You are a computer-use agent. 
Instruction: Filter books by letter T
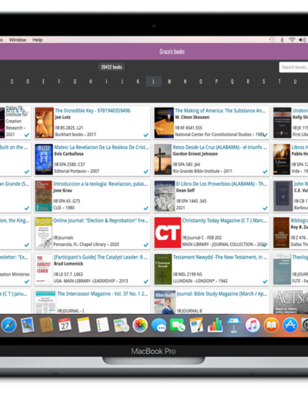(280, 82)
